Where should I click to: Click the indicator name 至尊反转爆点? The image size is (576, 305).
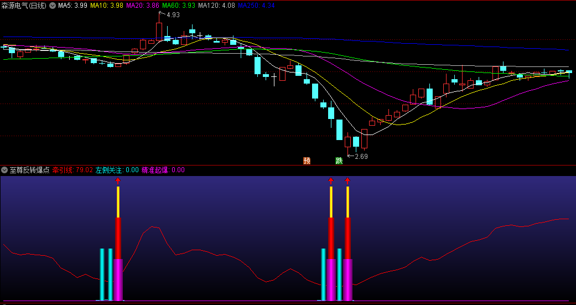tap(29, 170)
